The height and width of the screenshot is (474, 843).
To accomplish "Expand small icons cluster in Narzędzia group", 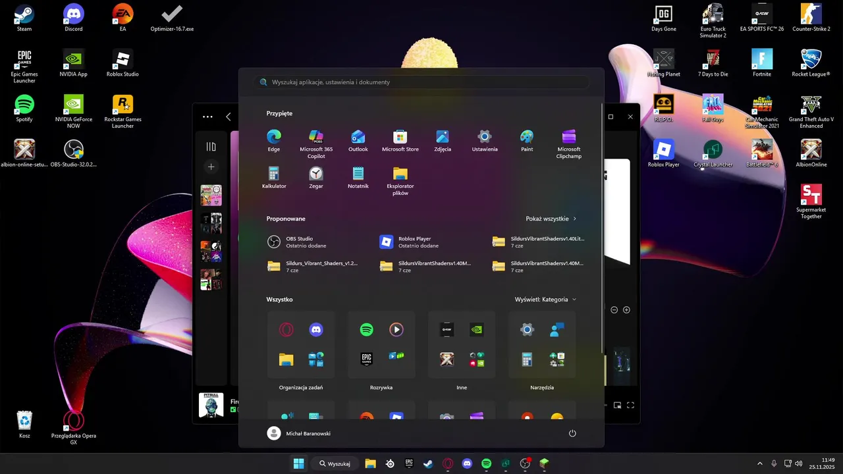I will click(x=557, y=359).
